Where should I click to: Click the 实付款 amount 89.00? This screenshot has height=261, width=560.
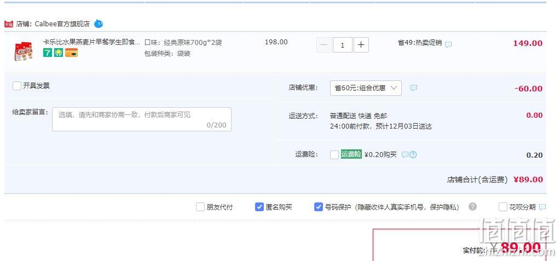coord(521,247)
